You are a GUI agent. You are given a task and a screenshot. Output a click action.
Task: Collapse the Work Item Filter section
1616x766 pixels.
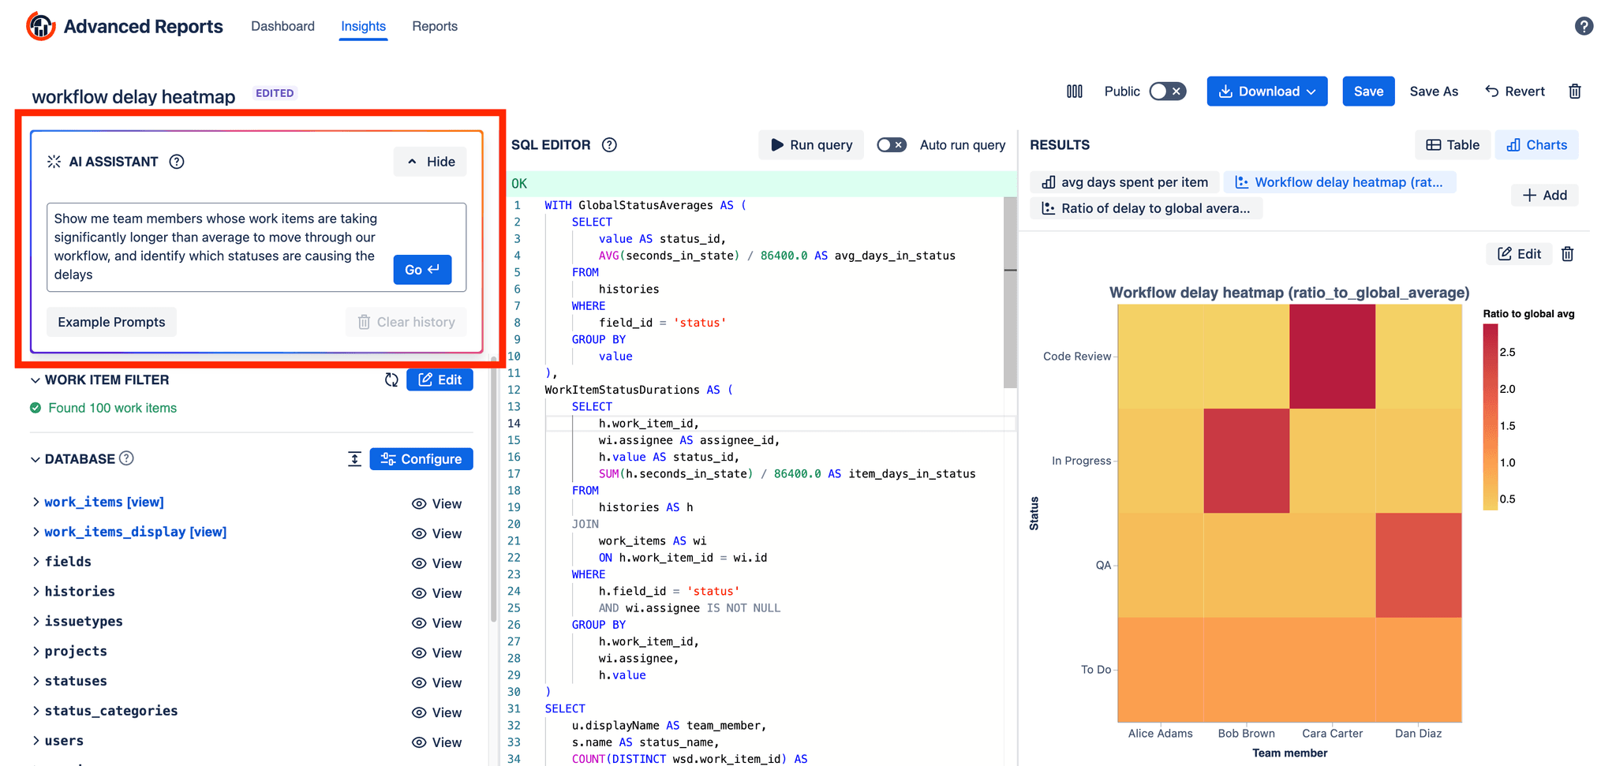pos(36,380)
